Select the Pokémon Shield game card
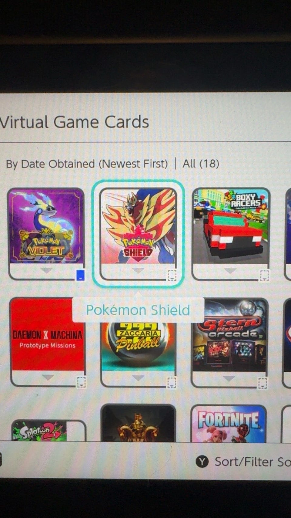 [x=138, y=234]
